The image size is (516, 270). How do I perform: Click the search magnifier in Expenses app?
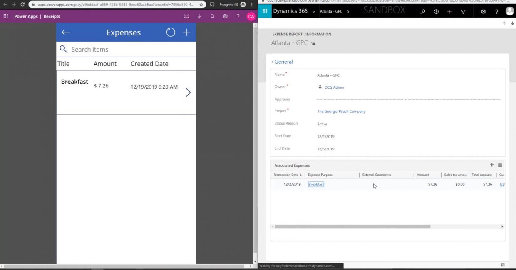(x=63, y=49)
